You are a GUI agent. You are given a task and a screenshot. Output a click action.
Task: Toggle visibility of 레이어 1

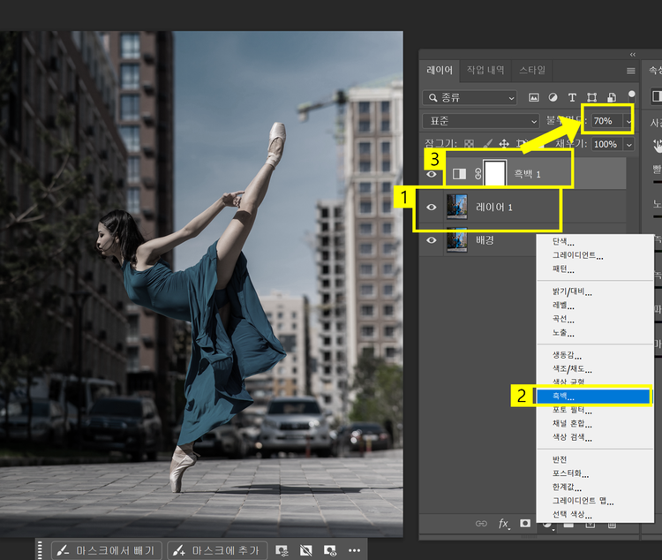432,207
